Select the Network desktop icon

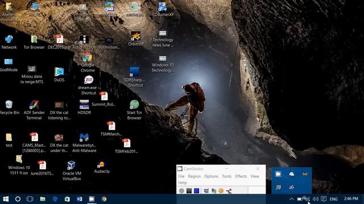[x=9, y=42]
